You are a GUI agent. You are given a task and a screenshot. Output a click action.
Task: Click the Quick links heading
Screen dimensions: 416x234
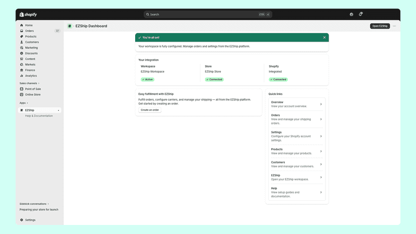275,94
